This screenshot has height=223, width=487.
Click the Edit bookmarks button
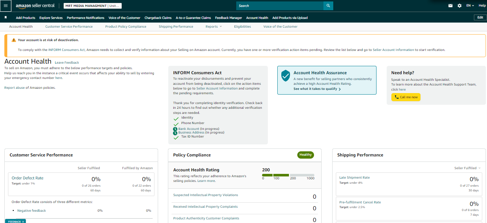[480, 17]
